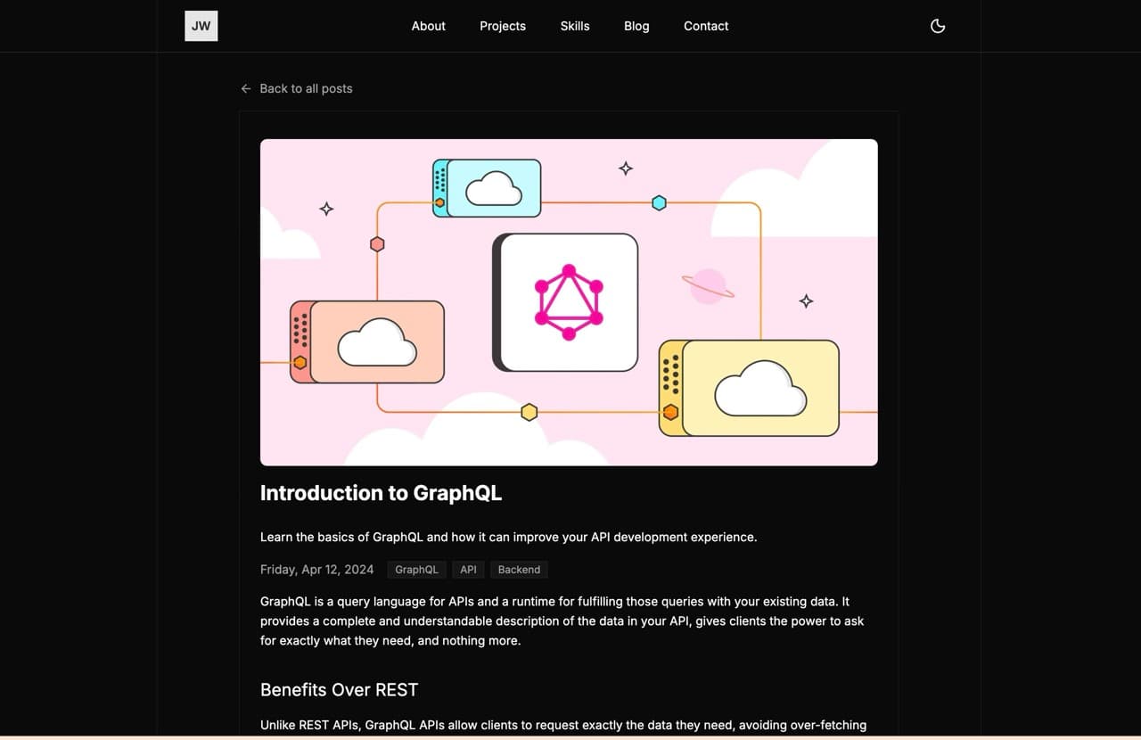Click the left arrow beside back link

click(x=245, y=88)
